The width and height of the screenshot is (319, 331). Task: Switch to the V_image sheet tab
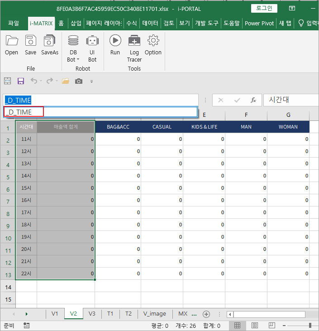tap(154, 314)
